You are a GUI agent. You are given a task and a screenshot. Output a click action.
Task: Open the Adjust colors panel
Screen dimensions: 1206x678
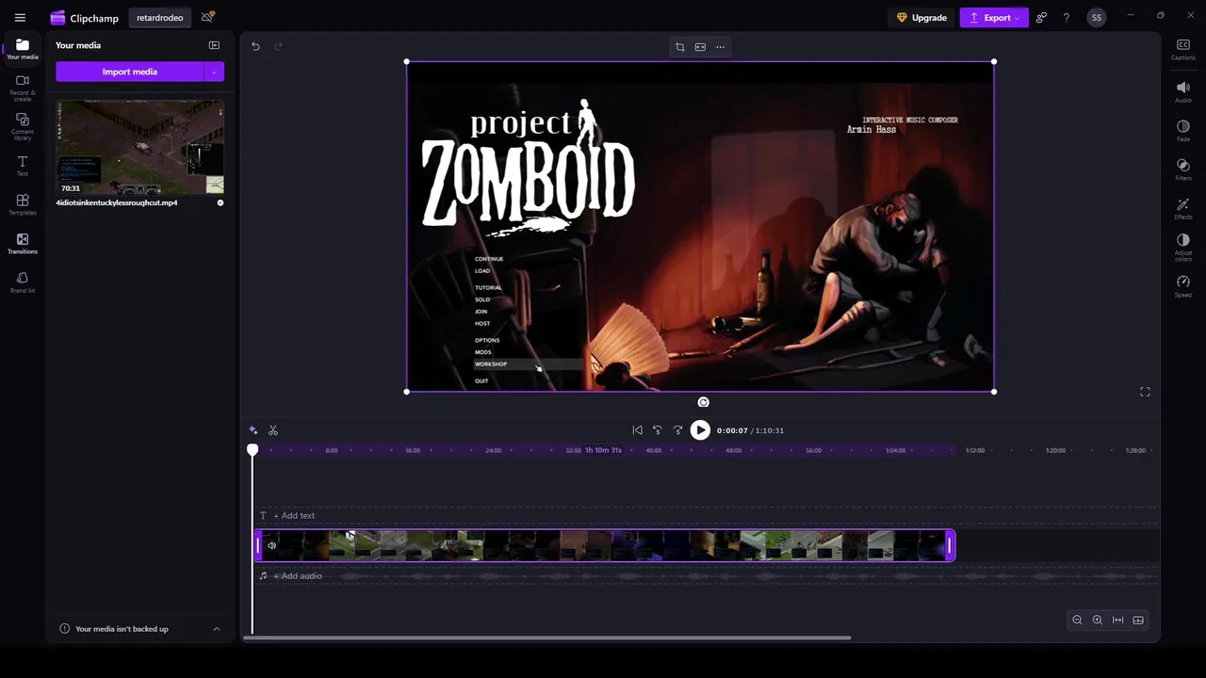point(1183,248)
